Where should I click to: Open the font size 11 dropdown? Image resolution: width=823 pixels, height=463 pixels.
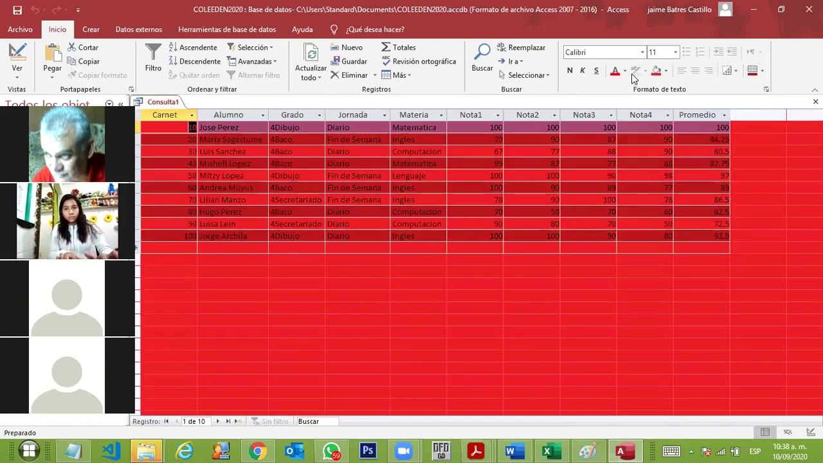pyautogui.click(x=675, y=53)
